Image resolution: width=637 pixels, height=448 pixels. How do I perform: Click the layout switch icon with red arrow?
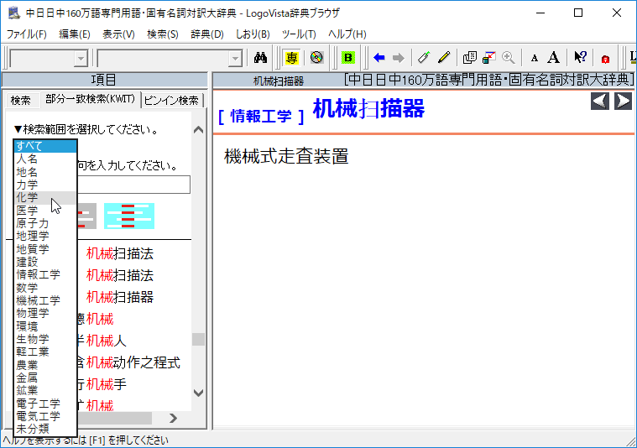488,58
